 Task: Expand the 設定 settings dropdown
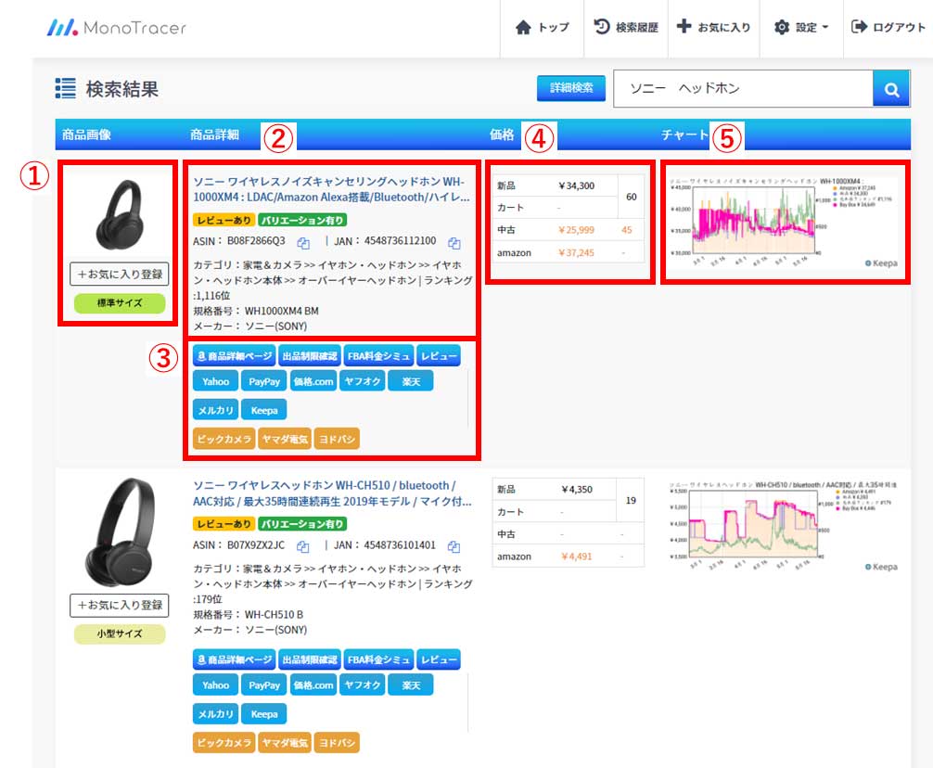[x=801, y=28]
